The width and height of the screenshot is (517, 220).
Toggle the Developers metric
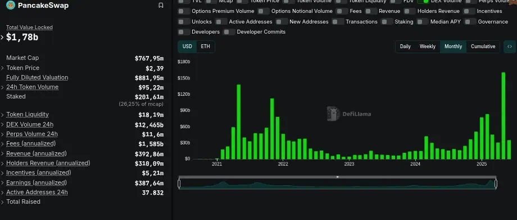[184, 32]
